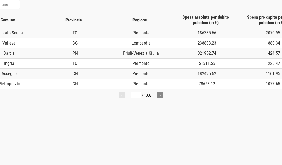Sort by Provincia column header
The image size is (282, 165).
[74, 20]
